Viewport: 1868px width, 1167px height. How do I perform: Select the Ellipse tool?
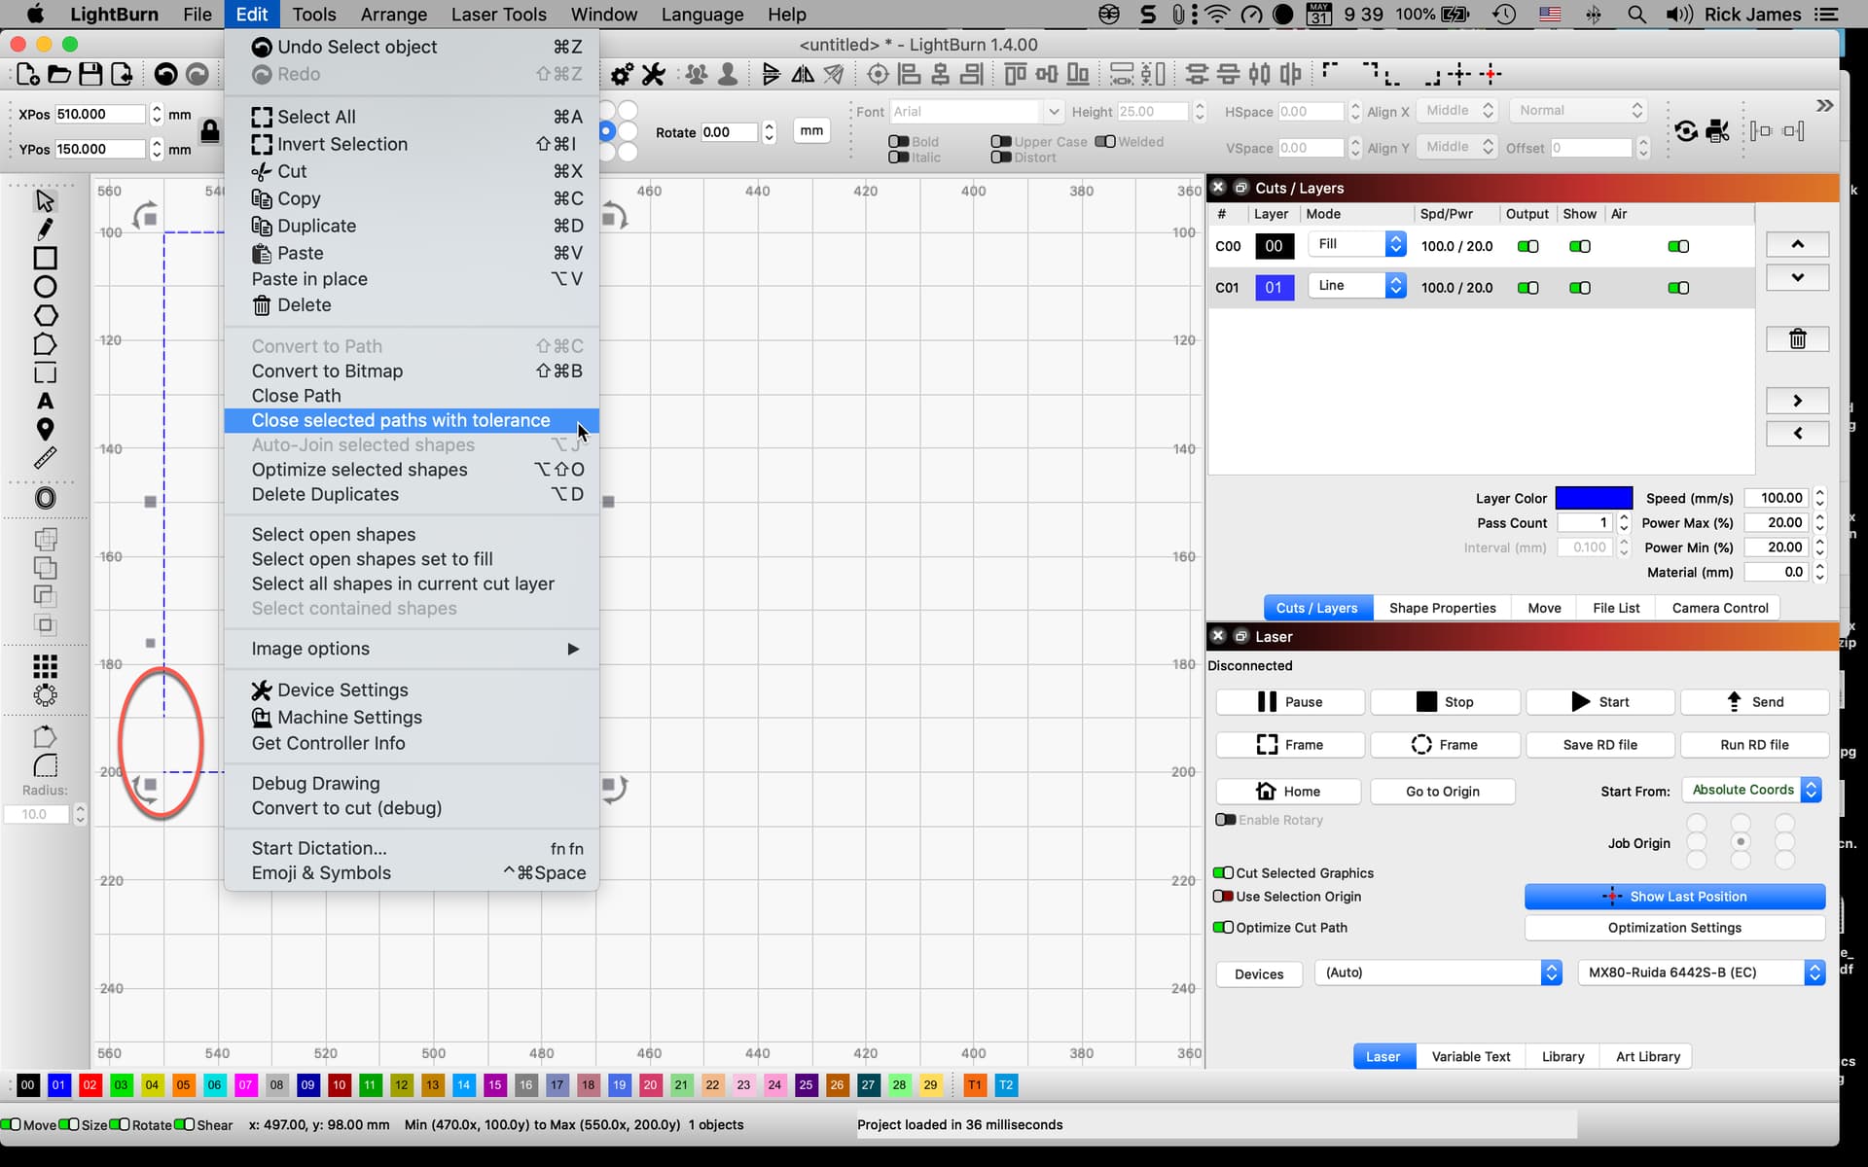click(45, 287)
